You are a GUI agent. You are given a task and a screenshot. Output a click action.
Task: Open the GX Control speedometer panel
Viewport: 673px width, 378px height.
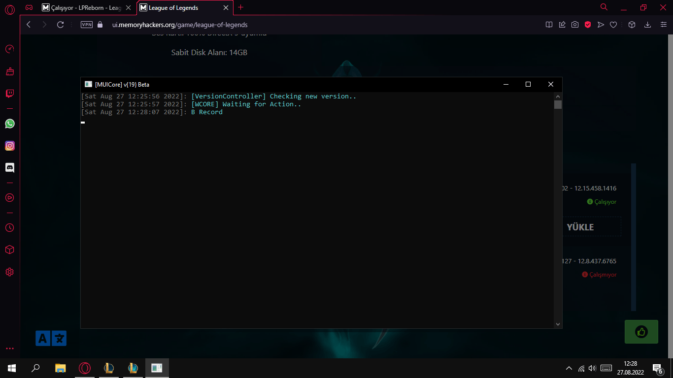9,49
